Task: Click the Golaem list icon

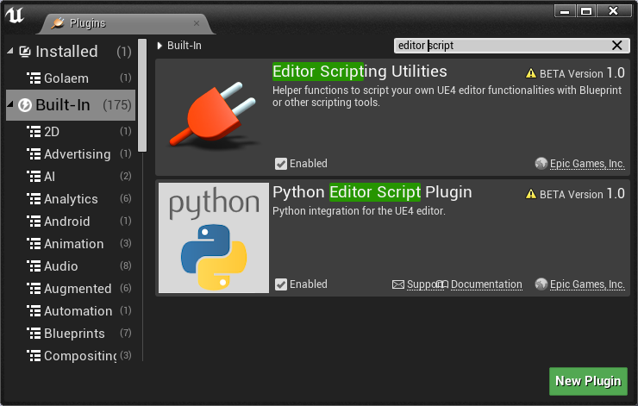Action: pyautogui.click(x=34, y=78)
